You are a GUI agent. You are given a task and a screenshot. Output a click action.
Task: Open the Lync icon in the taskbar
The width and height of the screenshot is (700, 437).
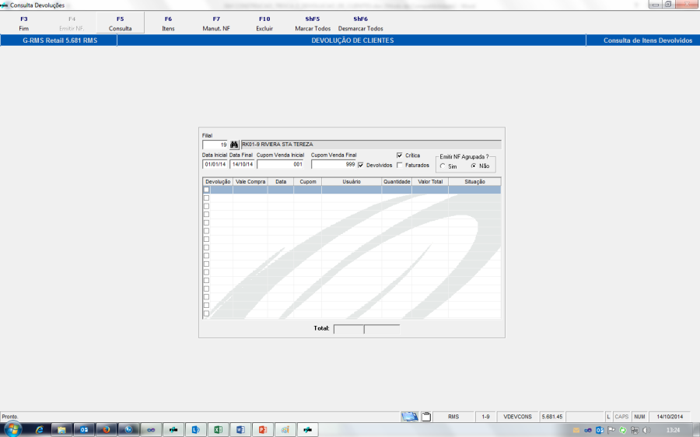click(x=195, y=430)
